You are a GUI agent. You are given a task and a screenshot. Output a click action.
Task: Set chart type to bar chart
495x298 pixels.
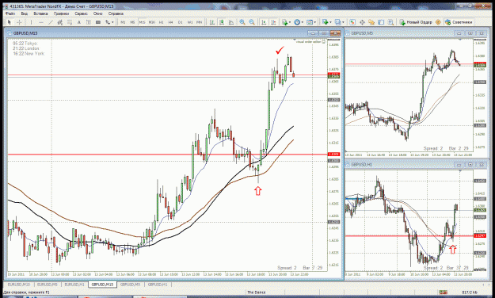point(212,22)
